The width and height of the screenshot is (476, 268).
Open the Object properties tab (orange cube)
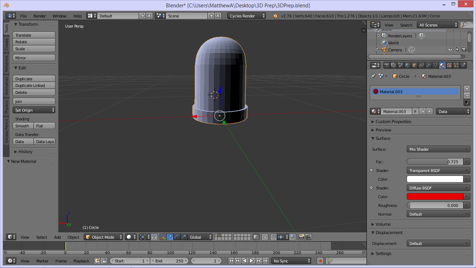tap(414, 65)
